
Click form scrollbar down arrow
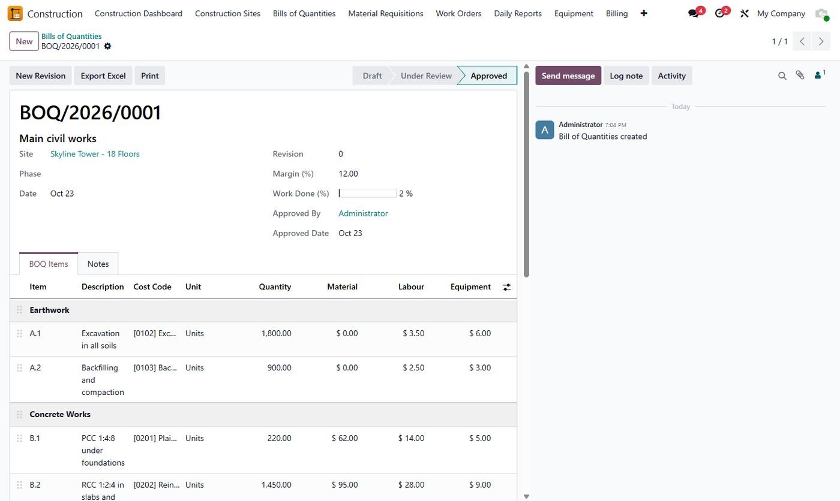(526, 496)
